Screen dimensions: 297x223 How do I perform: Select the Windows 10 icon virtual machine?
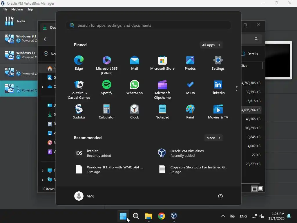[19, 72]
